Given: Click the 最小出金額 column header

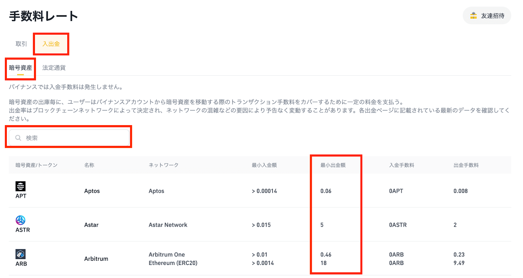Looking at the screenshot, I should click(x=333, y=165).
